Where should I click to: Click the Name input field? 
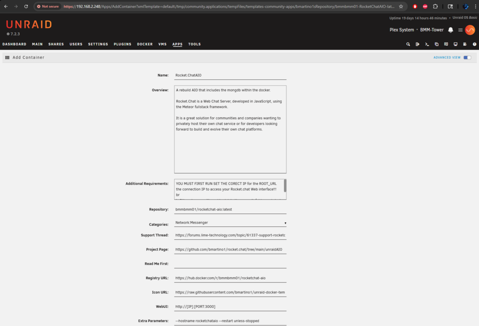point(230,75)
